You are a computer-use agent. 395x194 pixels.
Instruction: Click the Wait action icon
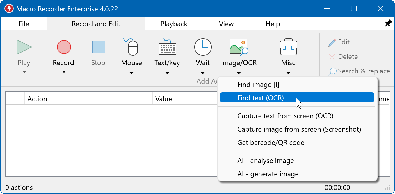203,47
